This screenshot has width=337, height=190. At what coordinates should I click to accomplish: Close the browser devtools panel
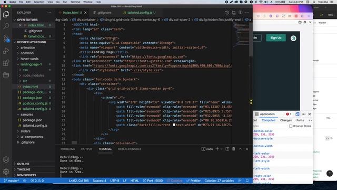coord(310,114)
